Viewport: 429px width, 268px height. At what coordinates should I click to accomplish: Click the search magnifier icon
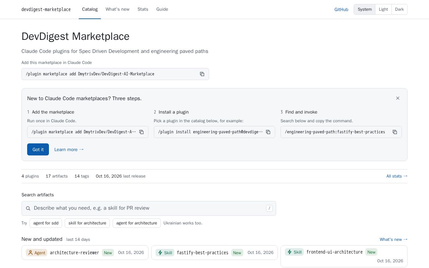(28, 208)
